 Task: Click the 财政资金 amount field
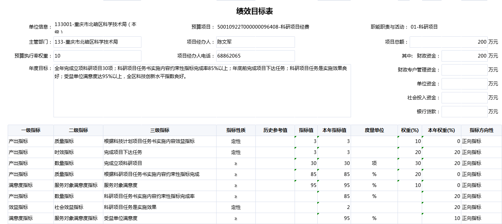464,56
